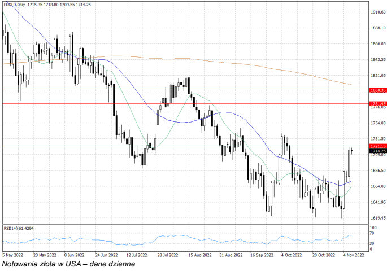The height and width of the screenshot is (271, 387).
Task: Click the FGOLD,Daily chart title
Action: 17,5
